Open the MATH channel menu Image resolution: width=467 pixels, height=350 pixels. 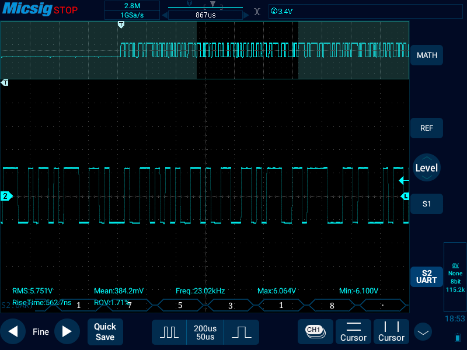(x=427, y=55)
